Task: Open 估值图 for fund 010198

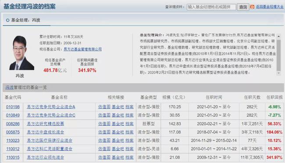Action: coord(104,107)
